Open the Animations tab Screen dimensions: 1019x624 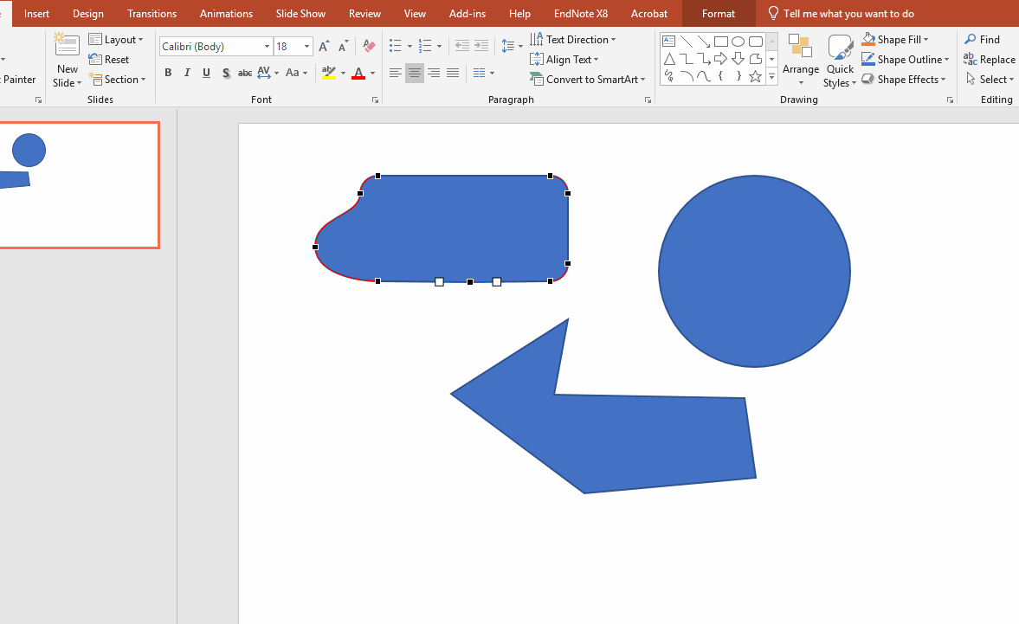(x=226, y=13)
